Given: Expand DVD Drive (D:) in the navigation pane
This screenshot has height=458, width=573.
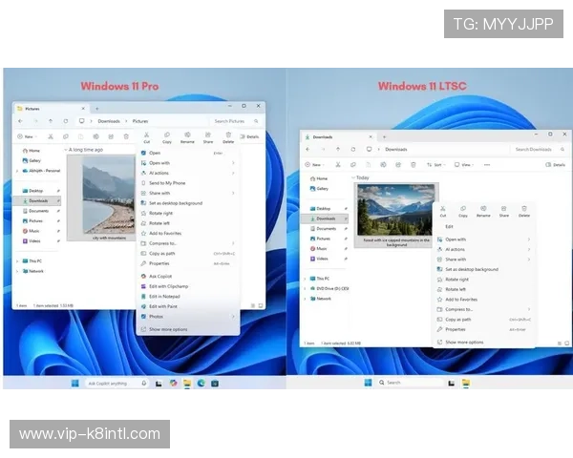Looking at the screenshot, I should point(305,288).
